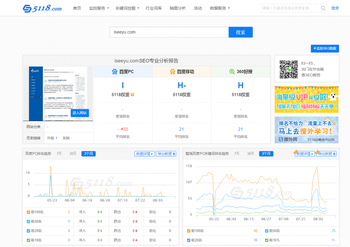Open the 行业词库 nav item
Screen dimensions: 350x247
pyautogui.click(x=154, y=8)
